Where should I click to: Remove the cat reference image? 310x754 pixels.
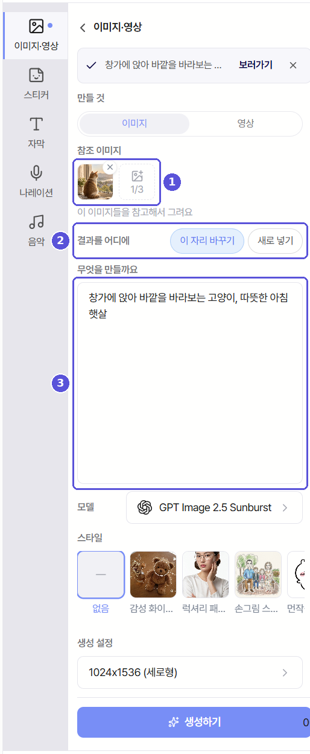[x=110, y=167]
